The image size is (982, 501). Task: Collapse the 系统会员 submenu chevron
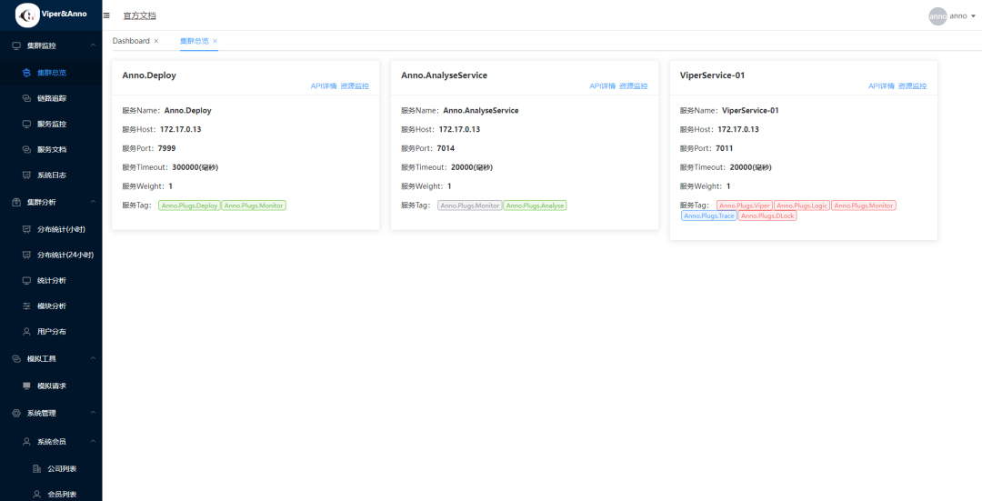[93, 442]
